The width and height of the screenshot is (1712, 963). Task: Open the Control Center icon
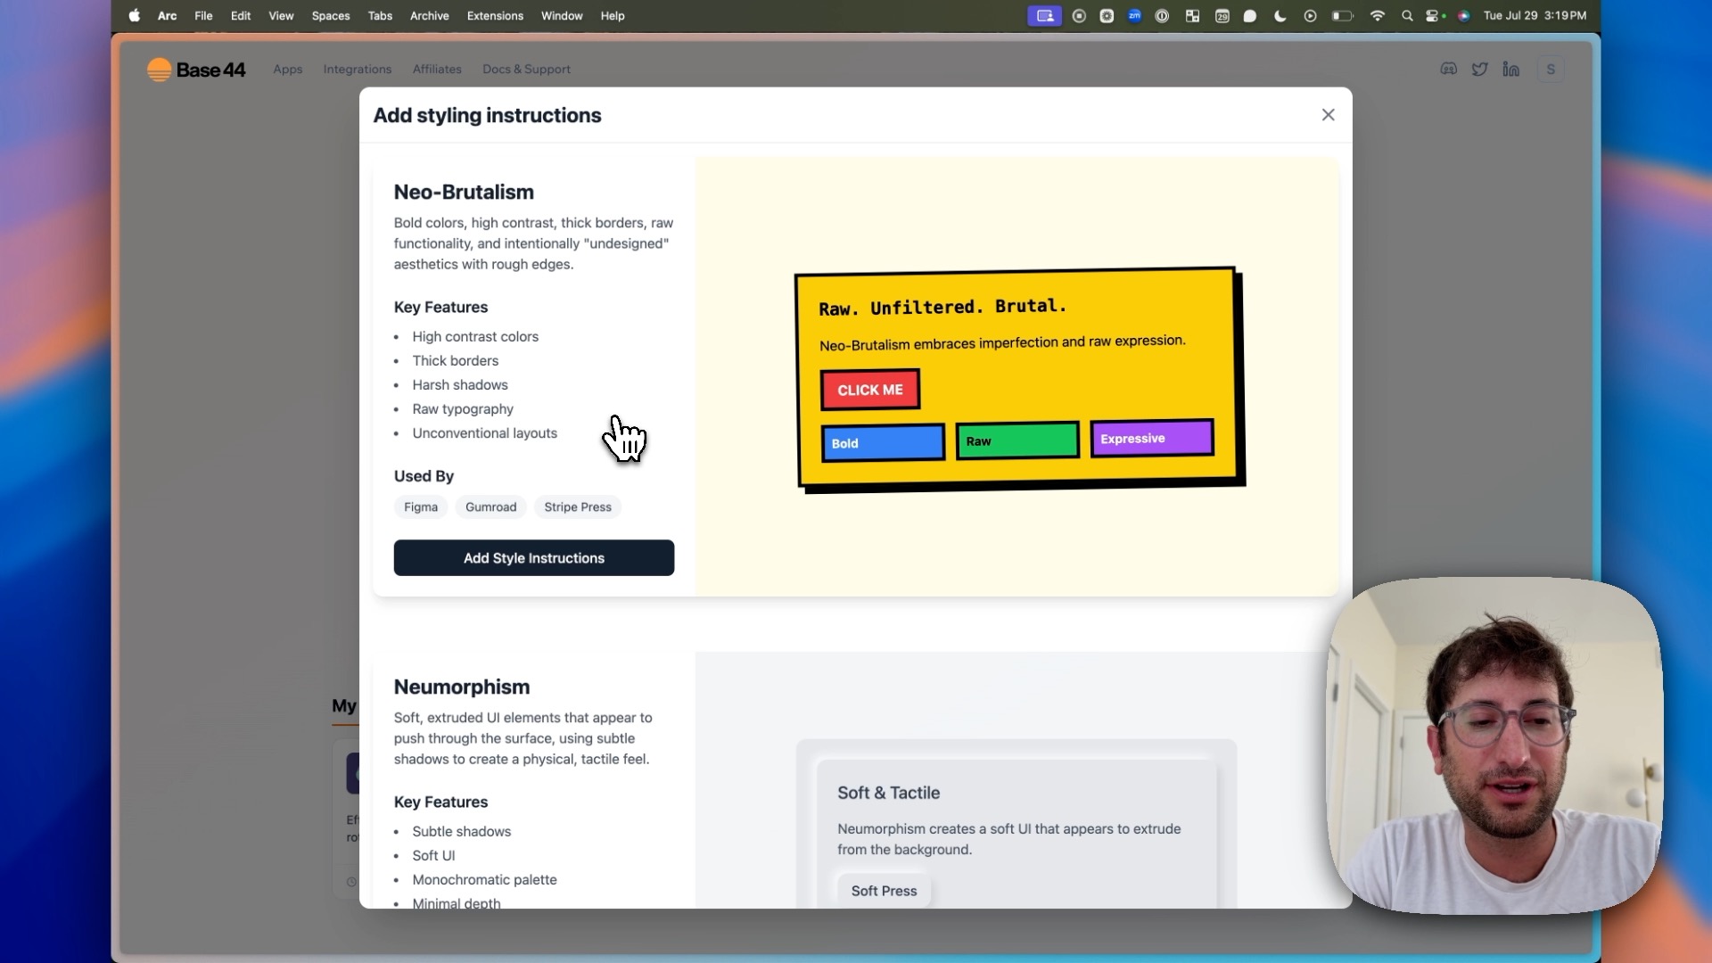pyautogui.click(x=1434, y=16)
